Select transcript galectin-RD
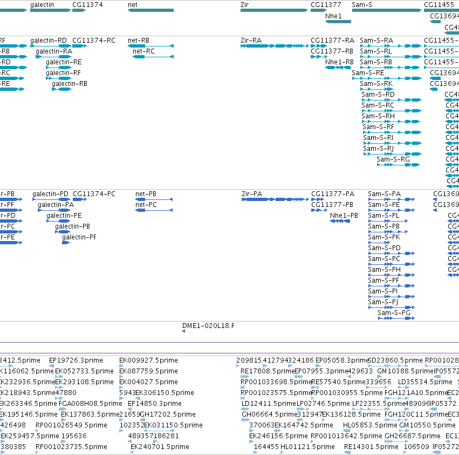The image size is (459, 455). (x=51, y=46)
